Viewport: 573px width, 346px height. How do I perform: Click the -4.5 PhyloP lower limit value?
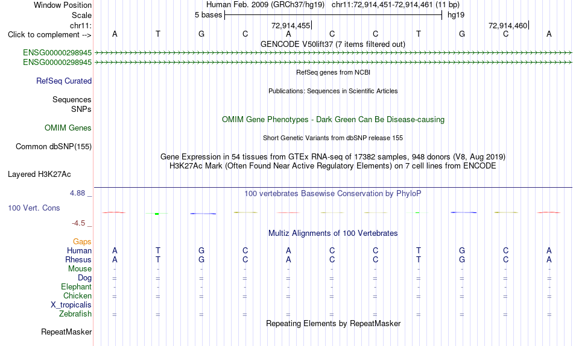78,223
